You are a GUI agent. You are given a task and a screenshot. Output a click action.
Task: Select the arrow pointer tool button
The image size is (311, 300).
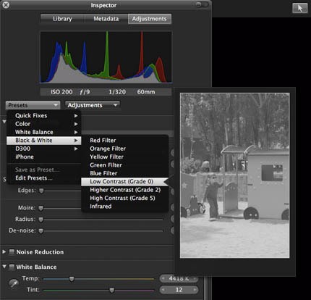299,8
